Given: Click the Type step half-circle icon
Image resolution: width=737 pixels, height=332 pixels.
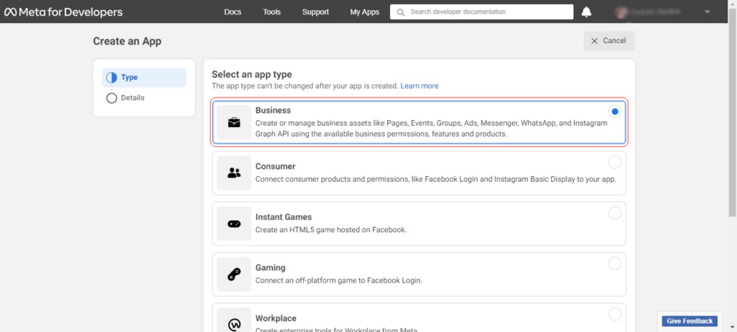Looking at the screenshot, I should 112,78.
